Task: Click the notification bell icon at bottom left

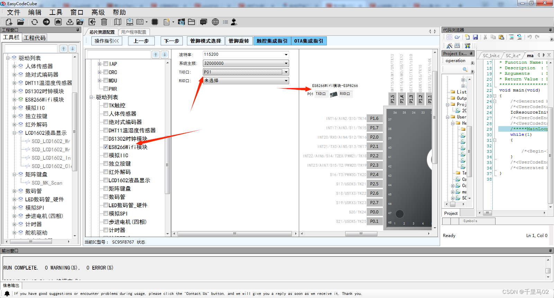Action: [7, 293]
